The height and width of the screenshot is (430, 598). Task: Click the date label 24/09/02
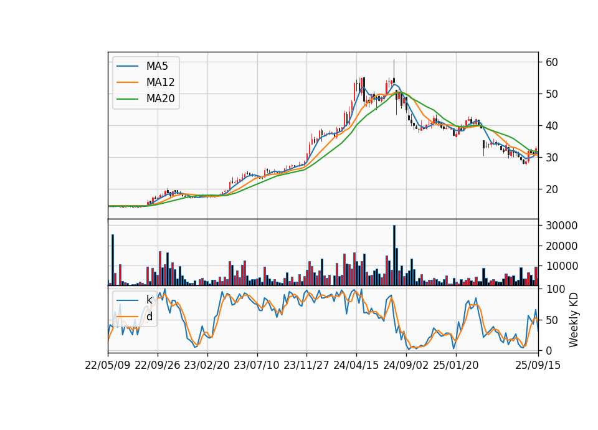[406, 365]
